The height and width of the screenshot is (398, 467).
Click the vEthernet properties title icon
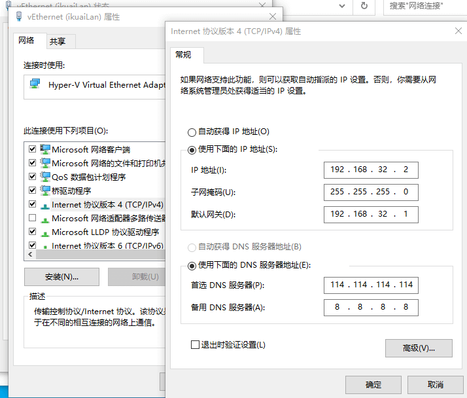(x=19, y=16)
